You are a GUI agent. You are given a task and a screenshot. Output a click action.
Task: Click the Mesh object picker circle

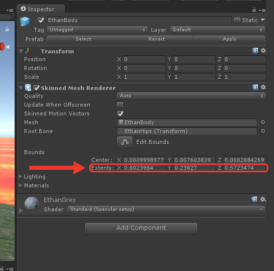[263, 122]
